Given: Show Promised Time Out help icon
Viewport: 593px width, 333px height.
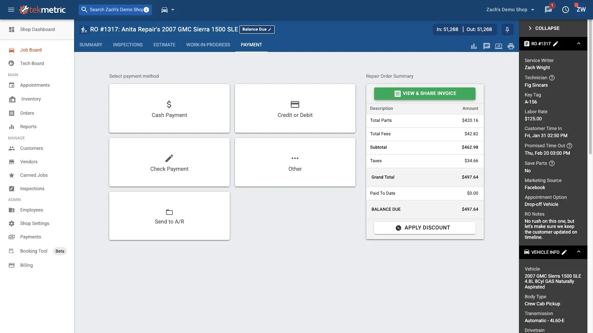Looking at the screenshot, I should (x=569, y=146).
